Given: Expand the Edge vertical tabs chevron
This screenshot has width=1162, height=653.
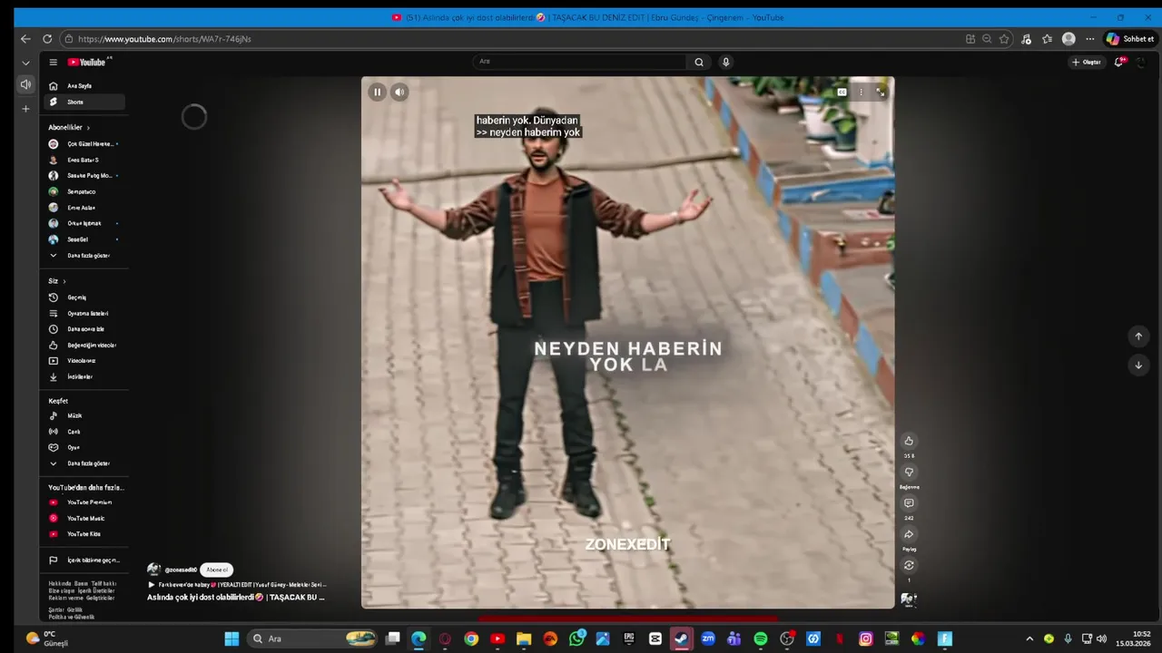Looking at the screenshot, I should point(25,63).
